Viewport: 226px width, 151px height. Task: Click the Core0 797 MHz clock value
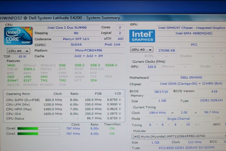pos(73,128)
